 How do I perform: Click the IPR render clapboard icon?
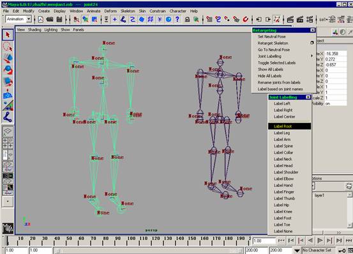click(300, 19)
